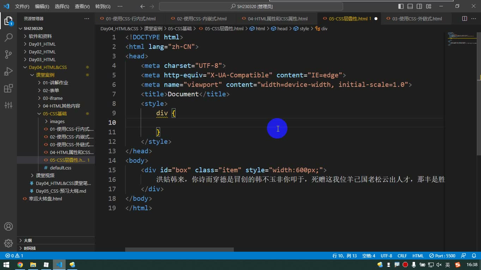Screen dimensions: 481x270
Task: Switch to 01-使用CSS-行内式.html tab
Action: (130, 19)
